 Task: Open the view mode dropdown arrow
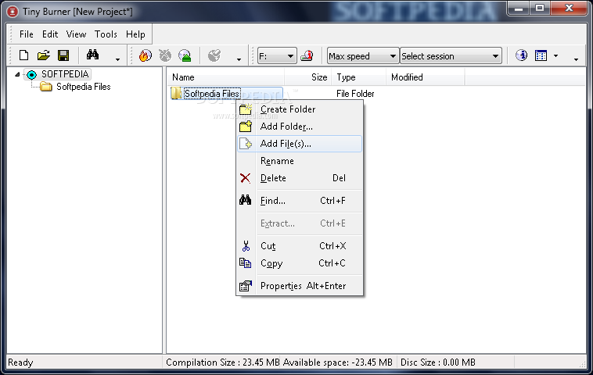point(555,56)
